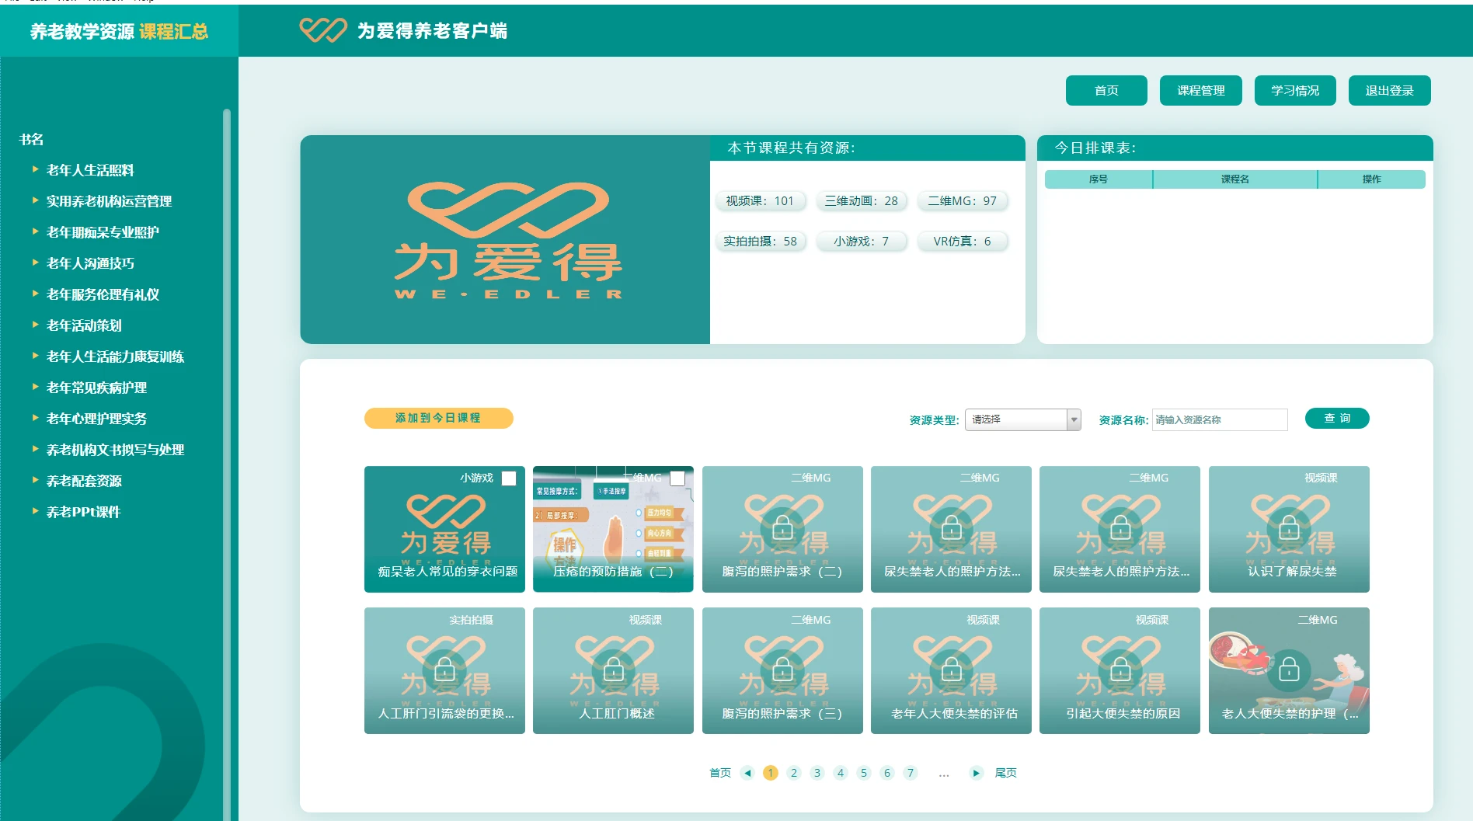Image resolution: width=1473 pixels, height=821 pixels.
Task: Click lock icon on 老人大便失禁的护理 card
Action: coord(1289,670)
